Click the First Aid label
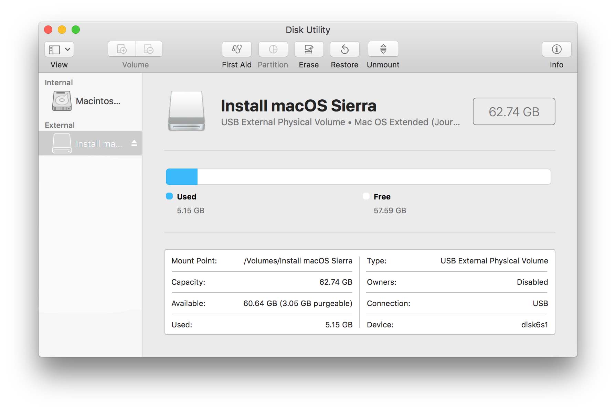The width and height of the screenshot is (616, 412). (237, 65)
